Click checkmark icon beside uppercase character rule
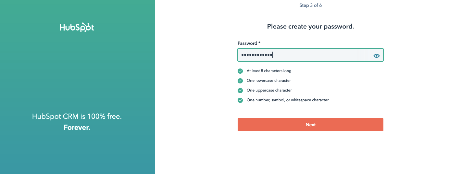This screenshot has height=174, width=461. tap(240, 91)
